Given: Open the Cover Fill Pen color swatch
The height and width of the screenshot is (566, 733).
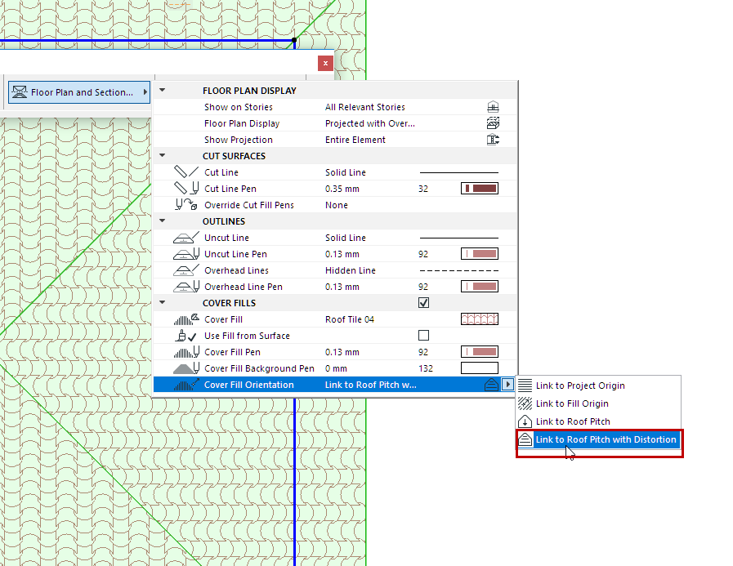Looking at the screenshot, I should (x=480, y=352).
